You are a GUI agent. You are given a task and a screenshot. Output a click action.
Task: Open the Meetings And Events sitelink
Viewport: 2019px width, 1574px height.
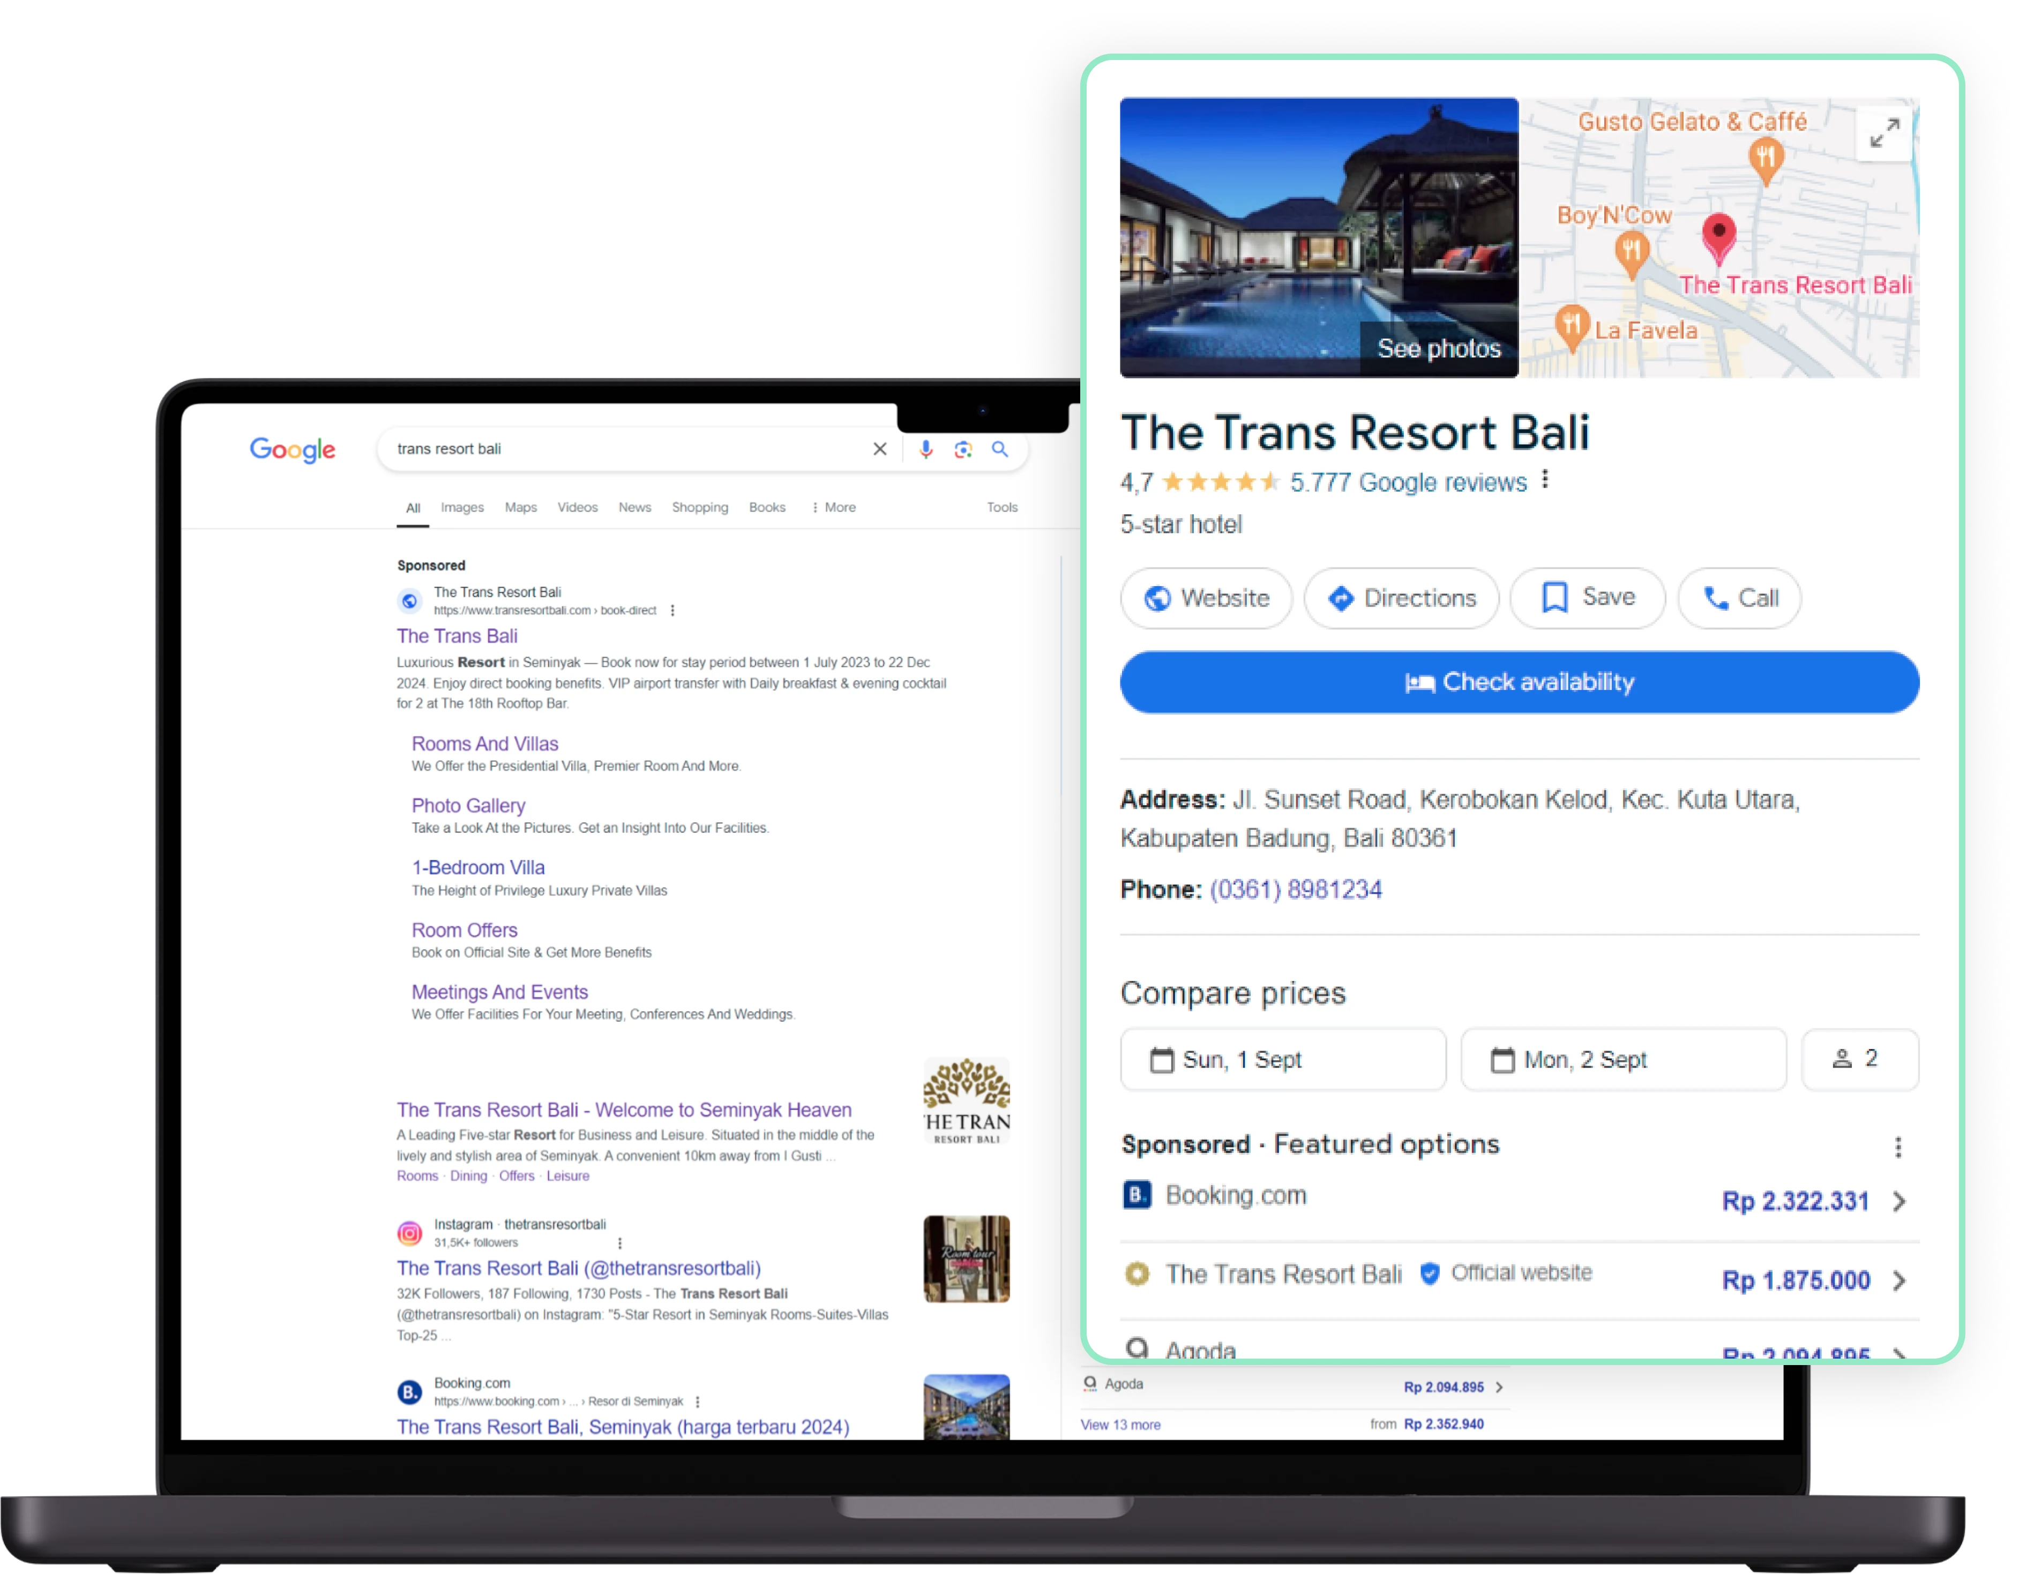(499, 993)
